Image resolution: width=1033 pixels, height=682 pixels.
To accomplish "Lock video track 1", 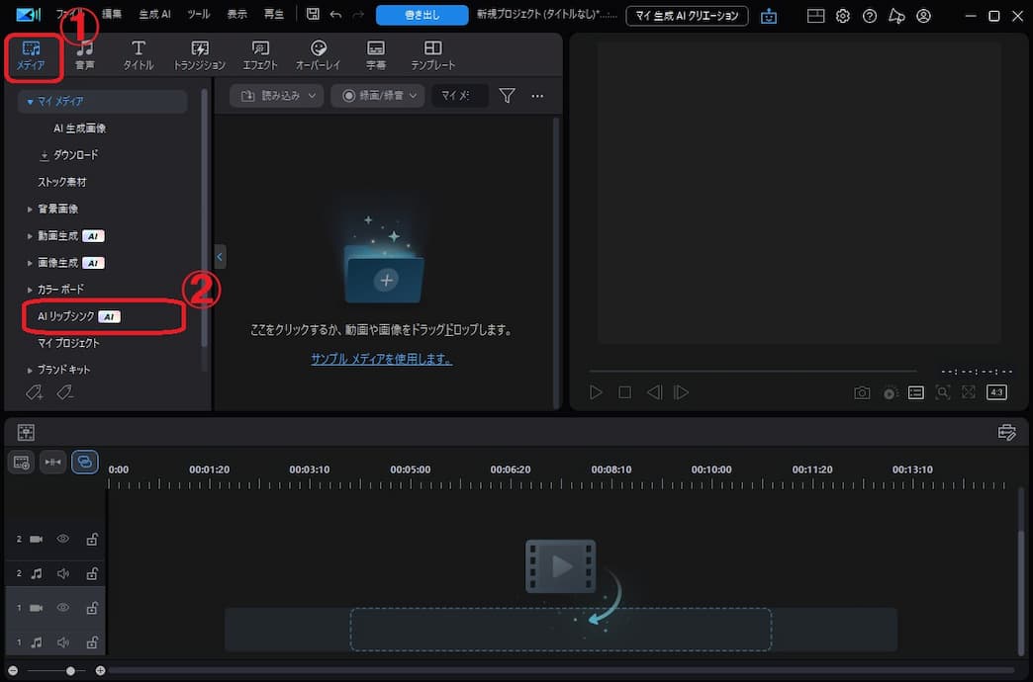I will point(92,607).
